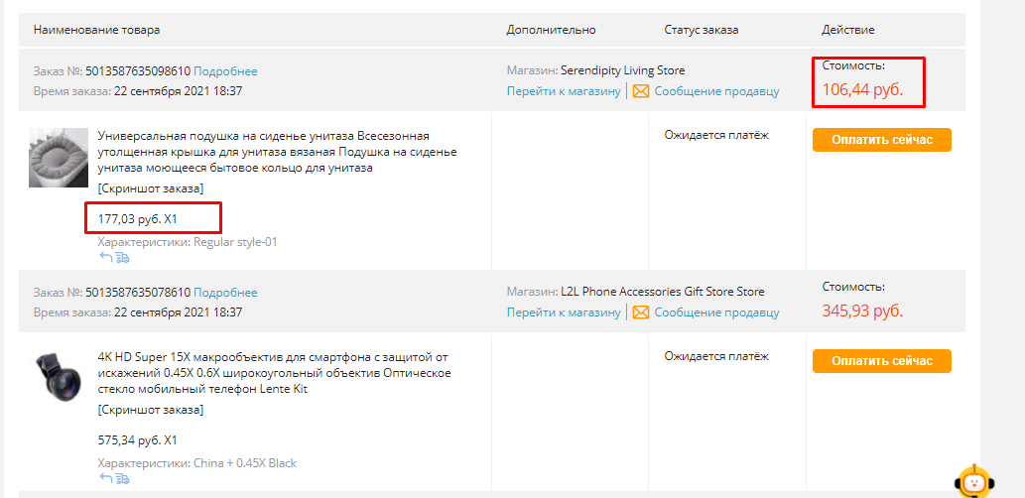This screenshot has height=498, width=1025.
Task: Click delivery truck icon under toilet cushion item
Action: pos(123,258)
